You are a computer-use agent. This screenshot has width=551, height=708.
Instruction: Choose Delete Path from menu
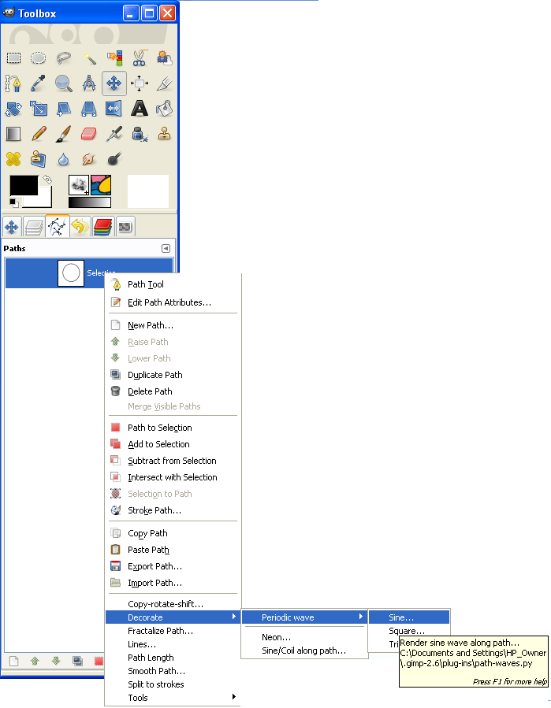150,391
